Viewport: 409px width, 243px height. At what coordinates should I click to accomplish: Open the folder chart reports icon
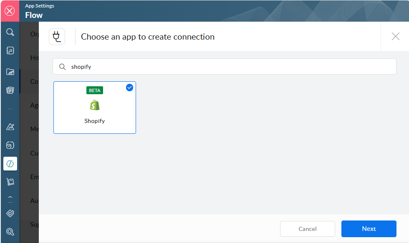(10, 72)
